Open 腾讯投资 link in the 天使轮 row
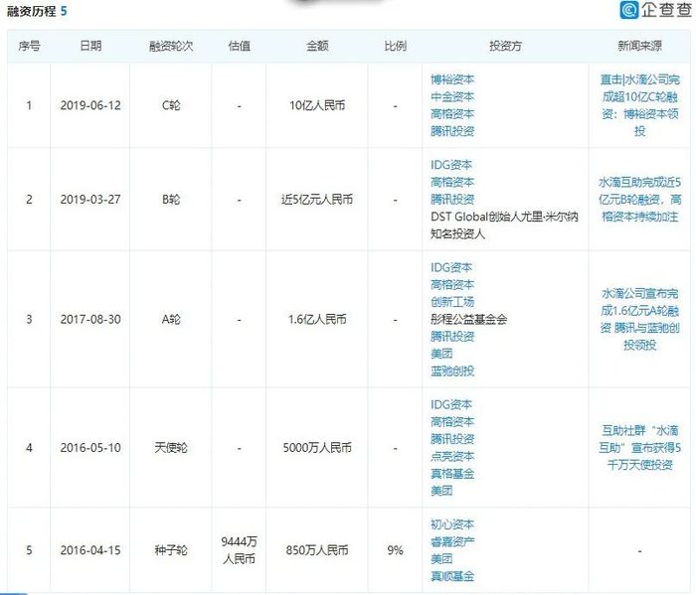Screen dimensions: 696x595 (x=452, y=439)
